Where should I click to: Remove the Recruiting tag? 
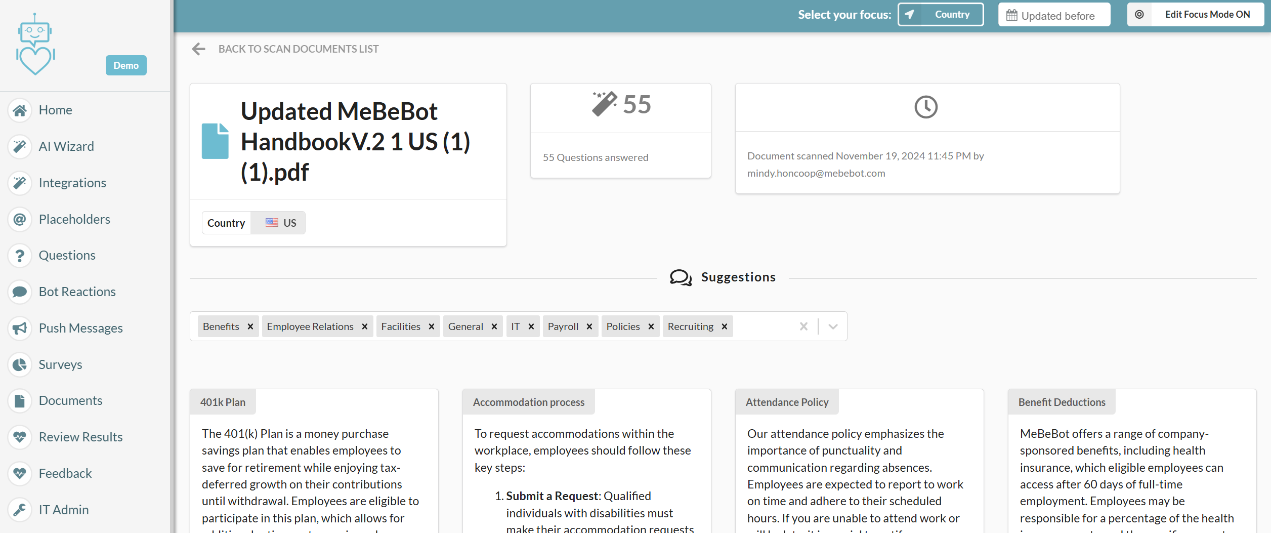pos(725,326)
